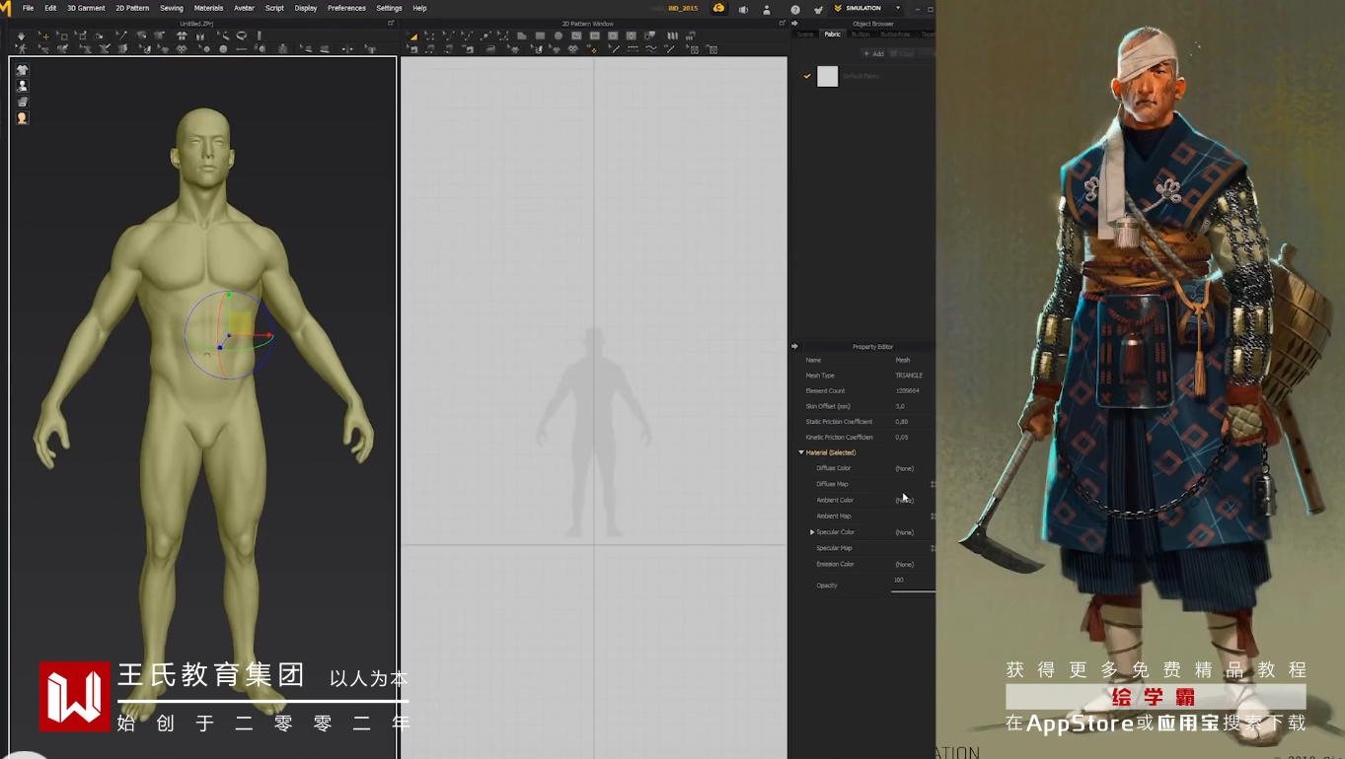Open the Materials menu
The height and width of the screenshot is (759, 1345).
coord(208,8)
